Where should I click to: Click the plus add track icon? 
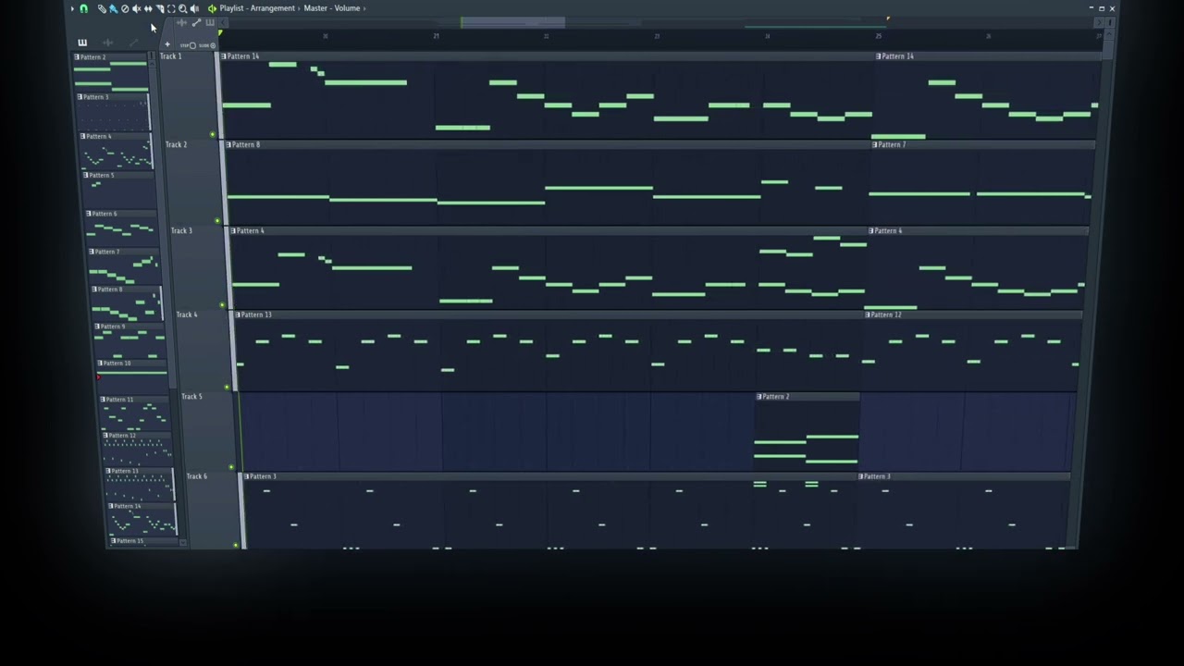click(x=167, y=44)
